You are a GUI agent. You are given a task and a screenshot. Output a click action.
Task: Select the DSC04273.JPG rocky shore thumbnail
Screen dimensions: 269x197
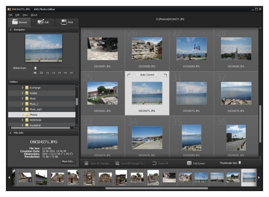pyautogui.click(x=236, y=93)
